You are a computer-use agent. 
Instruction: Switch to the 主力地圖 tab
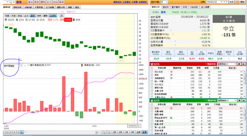pyautogui.click(x=50, y=7)
